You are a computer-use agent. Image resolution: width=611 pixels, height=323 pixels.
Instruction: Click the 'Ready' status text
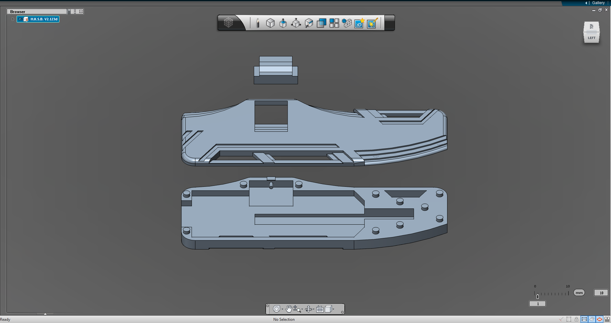[x=5, y=319]
